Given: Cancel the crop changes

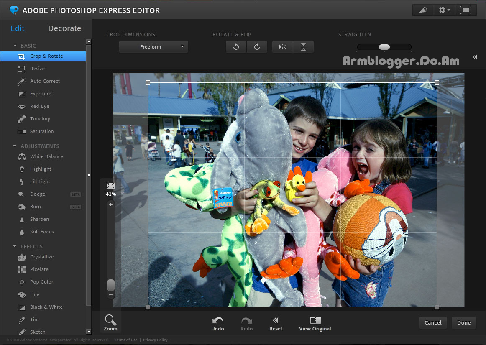Looking at the screenshot, I should pos(433,323).
